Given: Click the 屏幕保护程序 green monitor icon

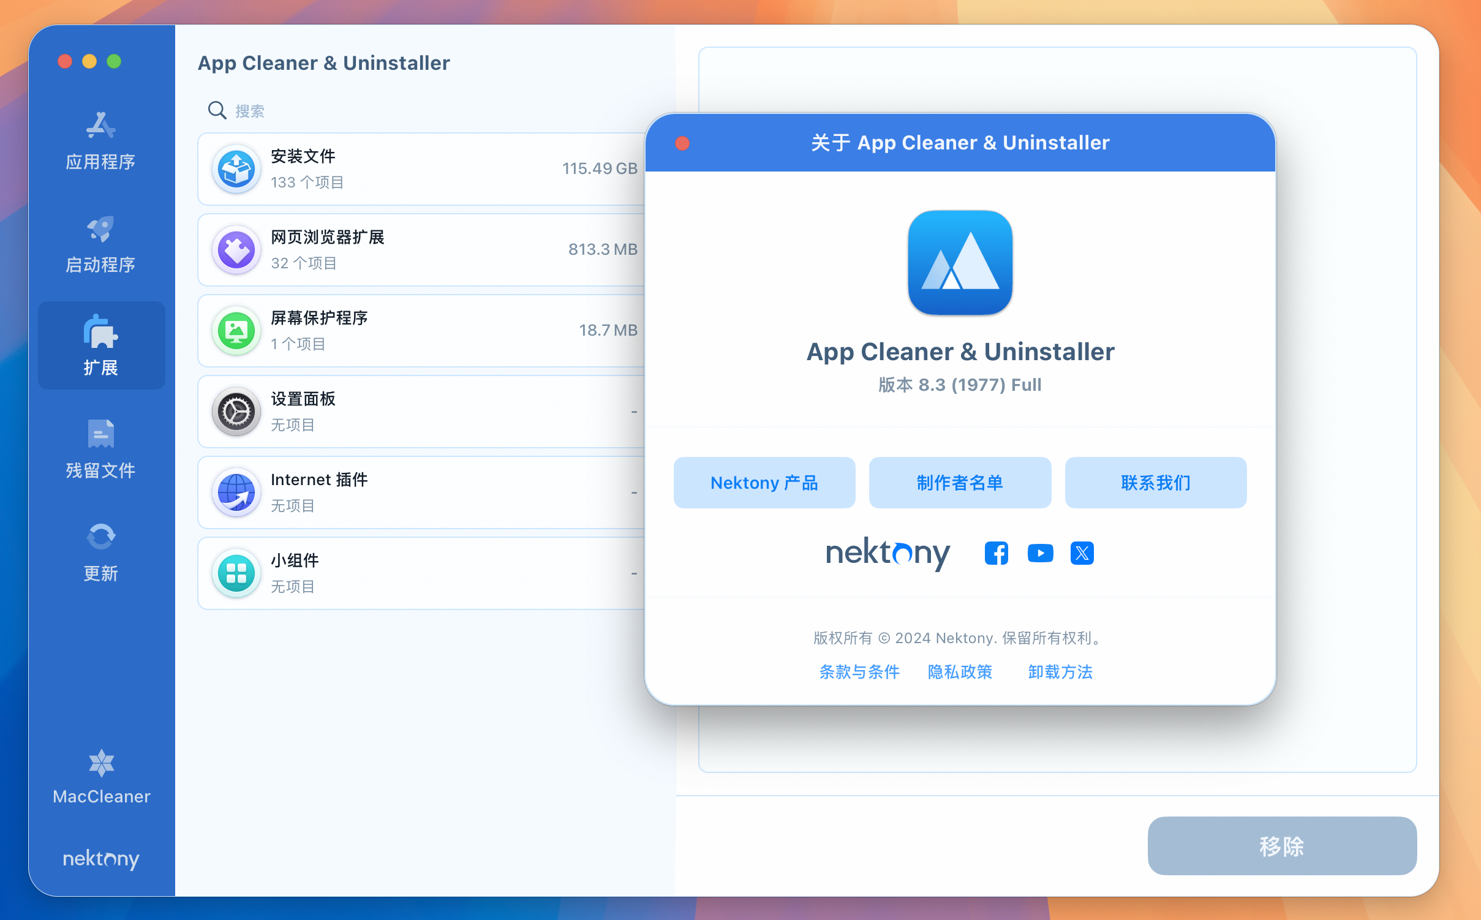Looking at the screenshot, I should point(236,331).
